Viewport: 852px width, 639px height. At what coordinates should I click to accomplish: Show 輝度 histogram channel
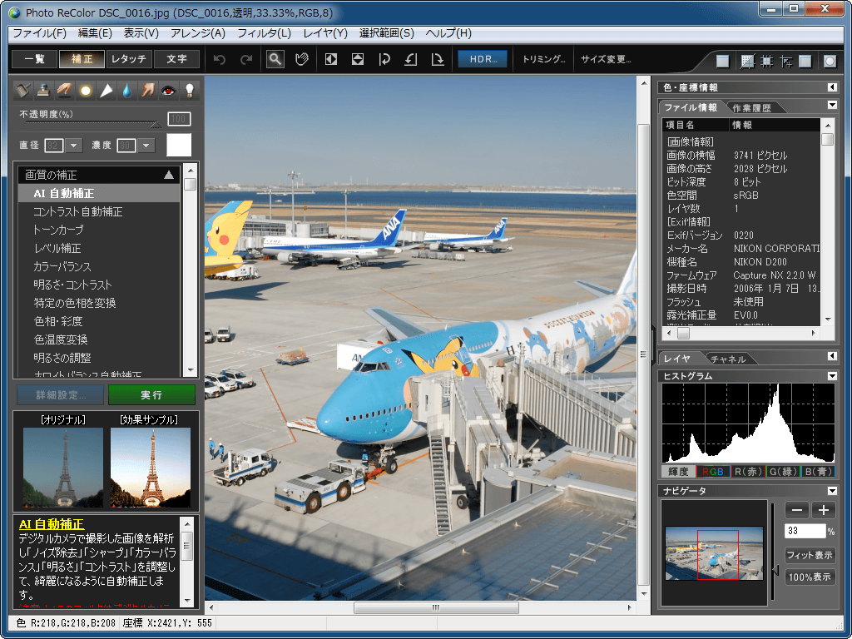click(678, 472)
